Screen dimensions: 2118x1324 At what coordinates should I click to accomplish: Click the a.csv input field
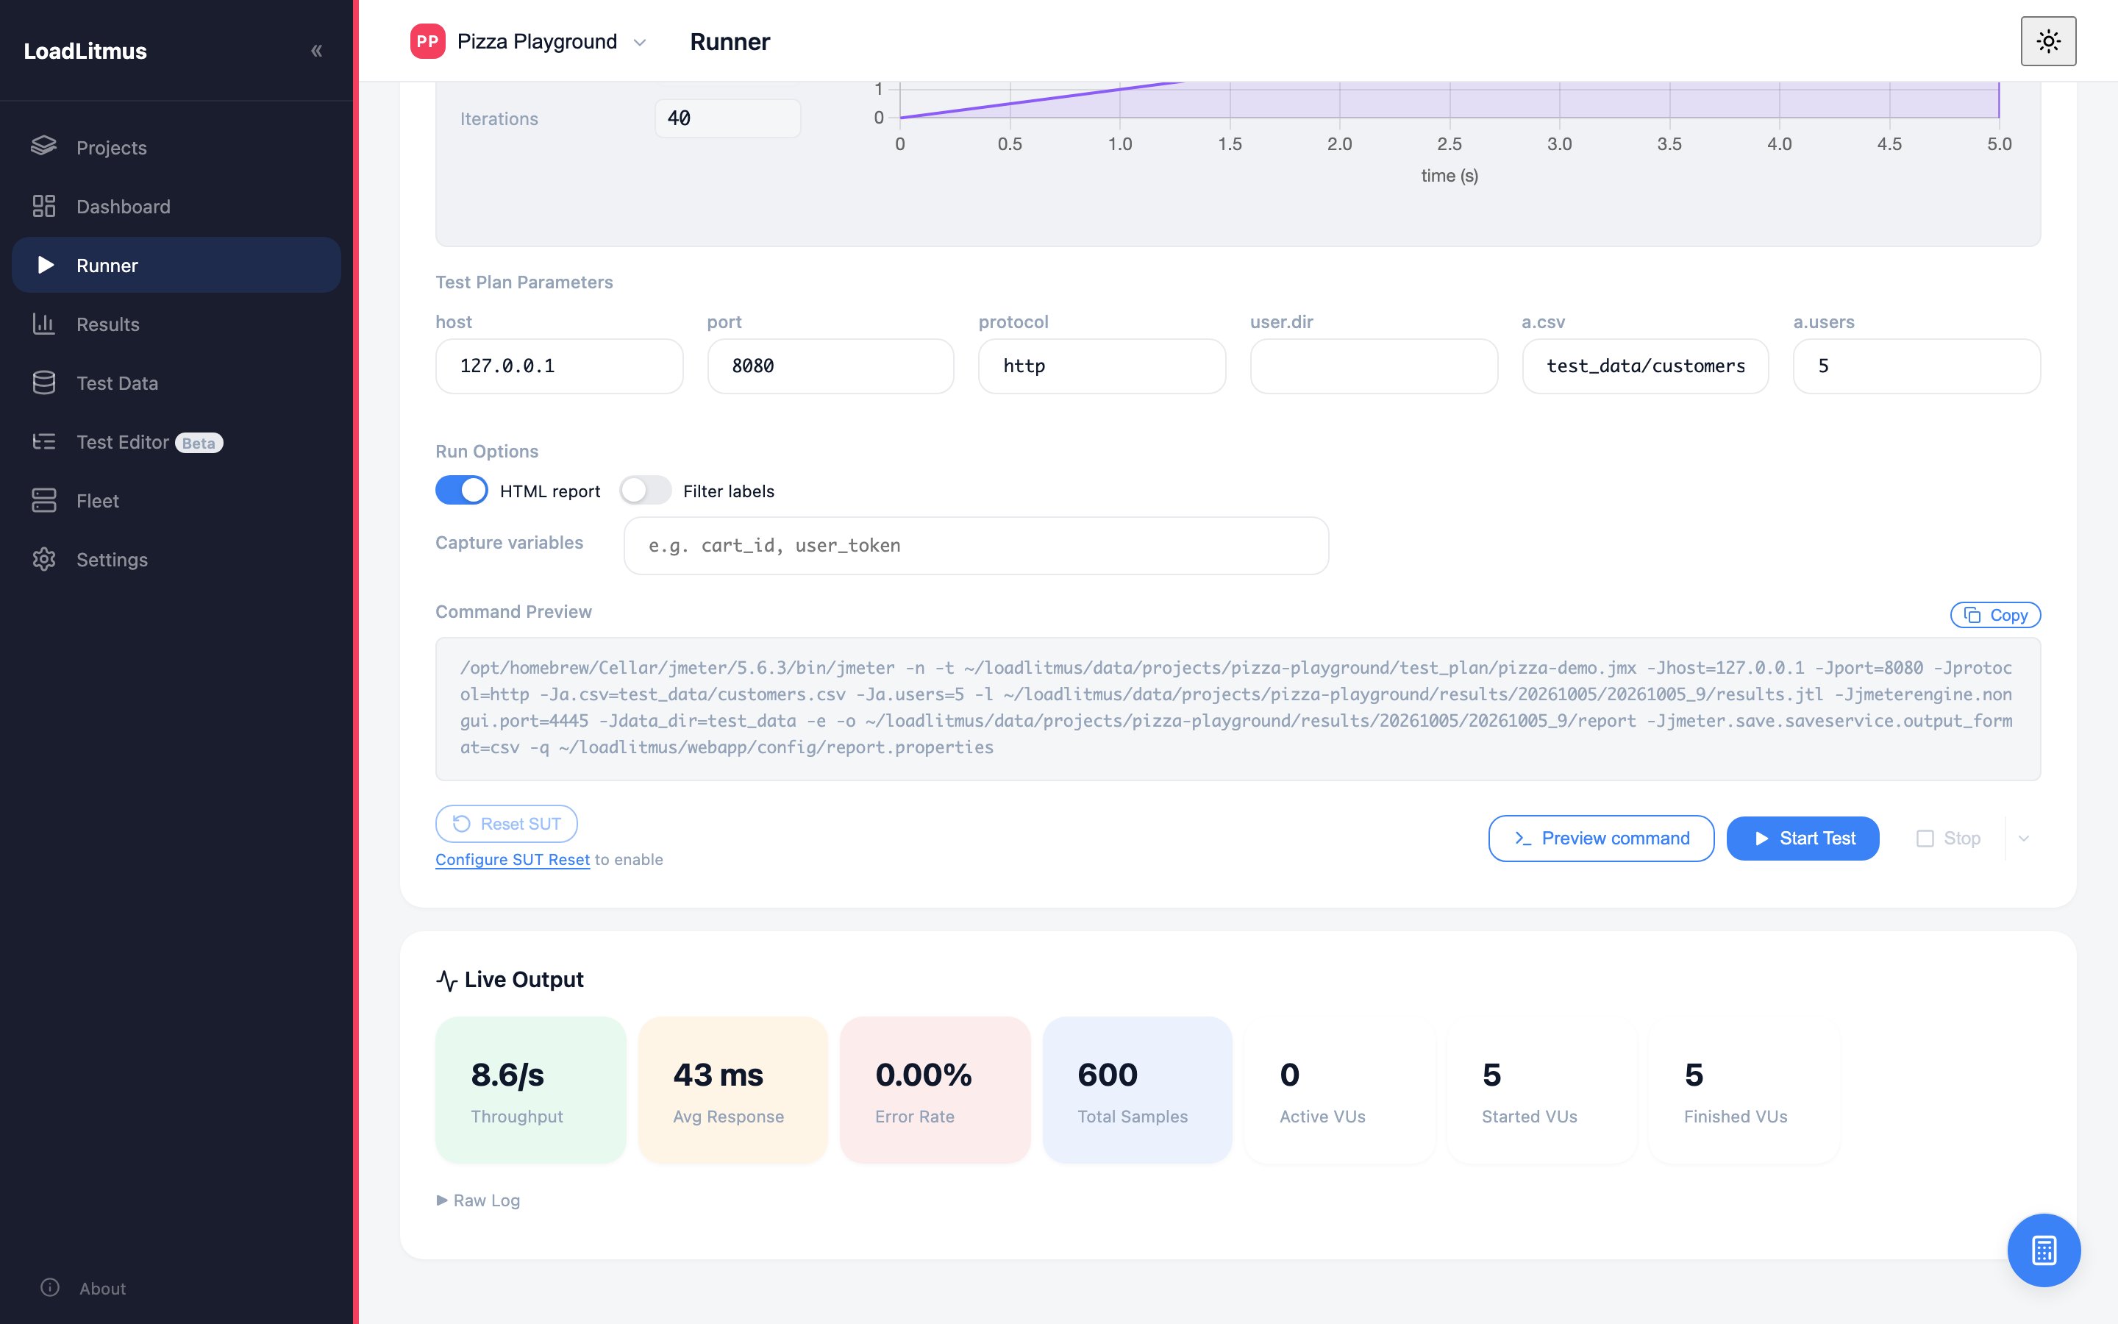(x=1645, y=366)
